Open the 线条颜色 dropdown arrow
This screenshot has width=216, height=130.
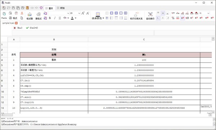(x=103, y=18)
